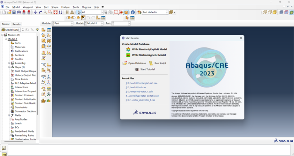Click the Save Model Database icon
Image resolution: width=294 pixels, height=156 pixels.
pos(14,12)
